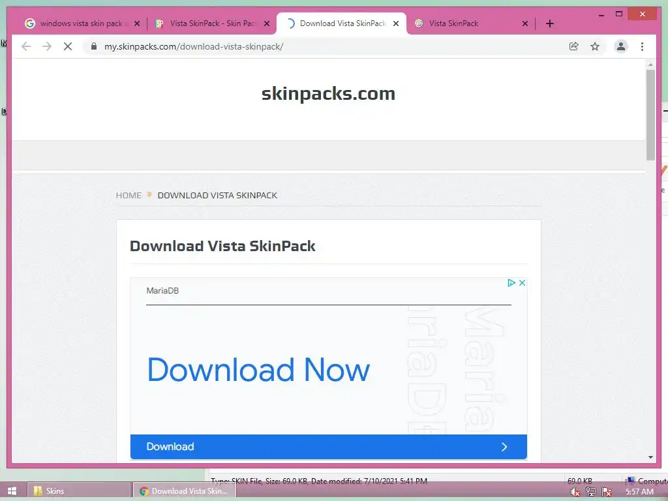Minimize the Chrome window
Viewport: 668px width, 501px height.
pyautogui.click(x=601, y=14)
